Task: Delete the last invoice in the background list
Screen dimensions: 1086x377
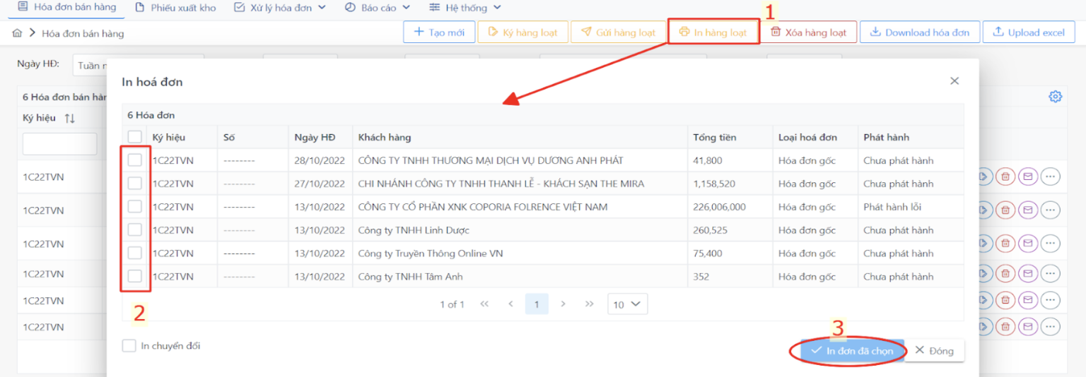Action: pos(1005,327)
